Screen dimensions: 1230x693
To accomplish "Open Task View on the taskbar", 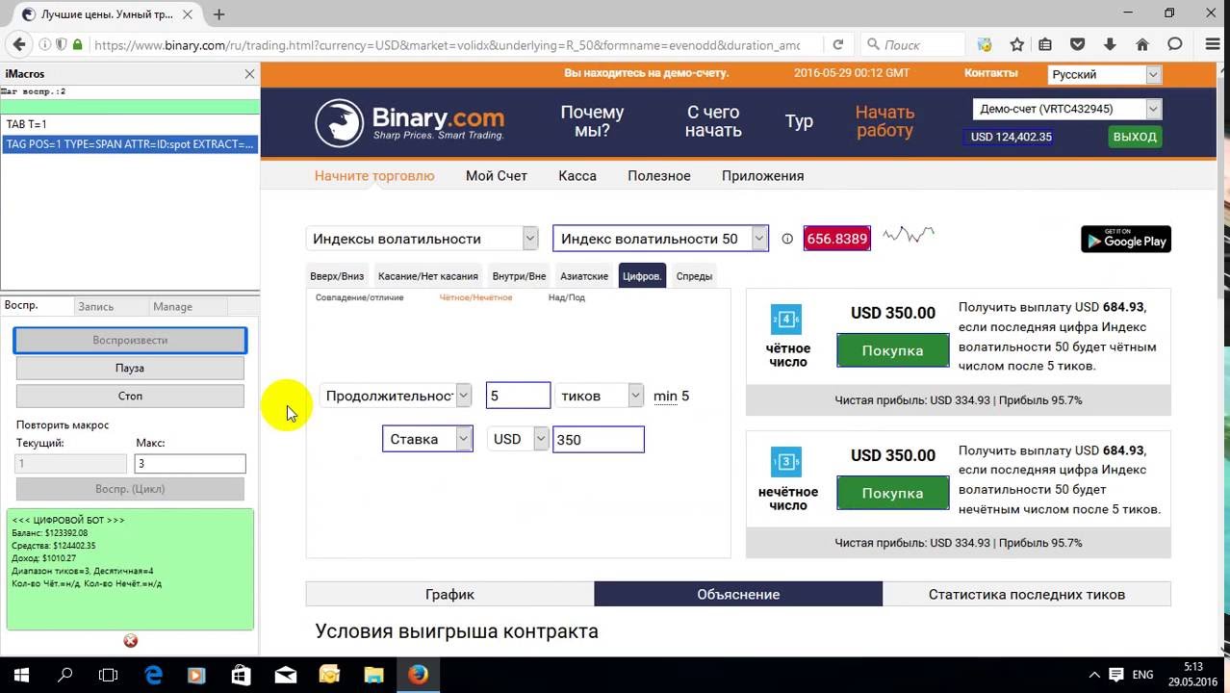I will 109,676.
